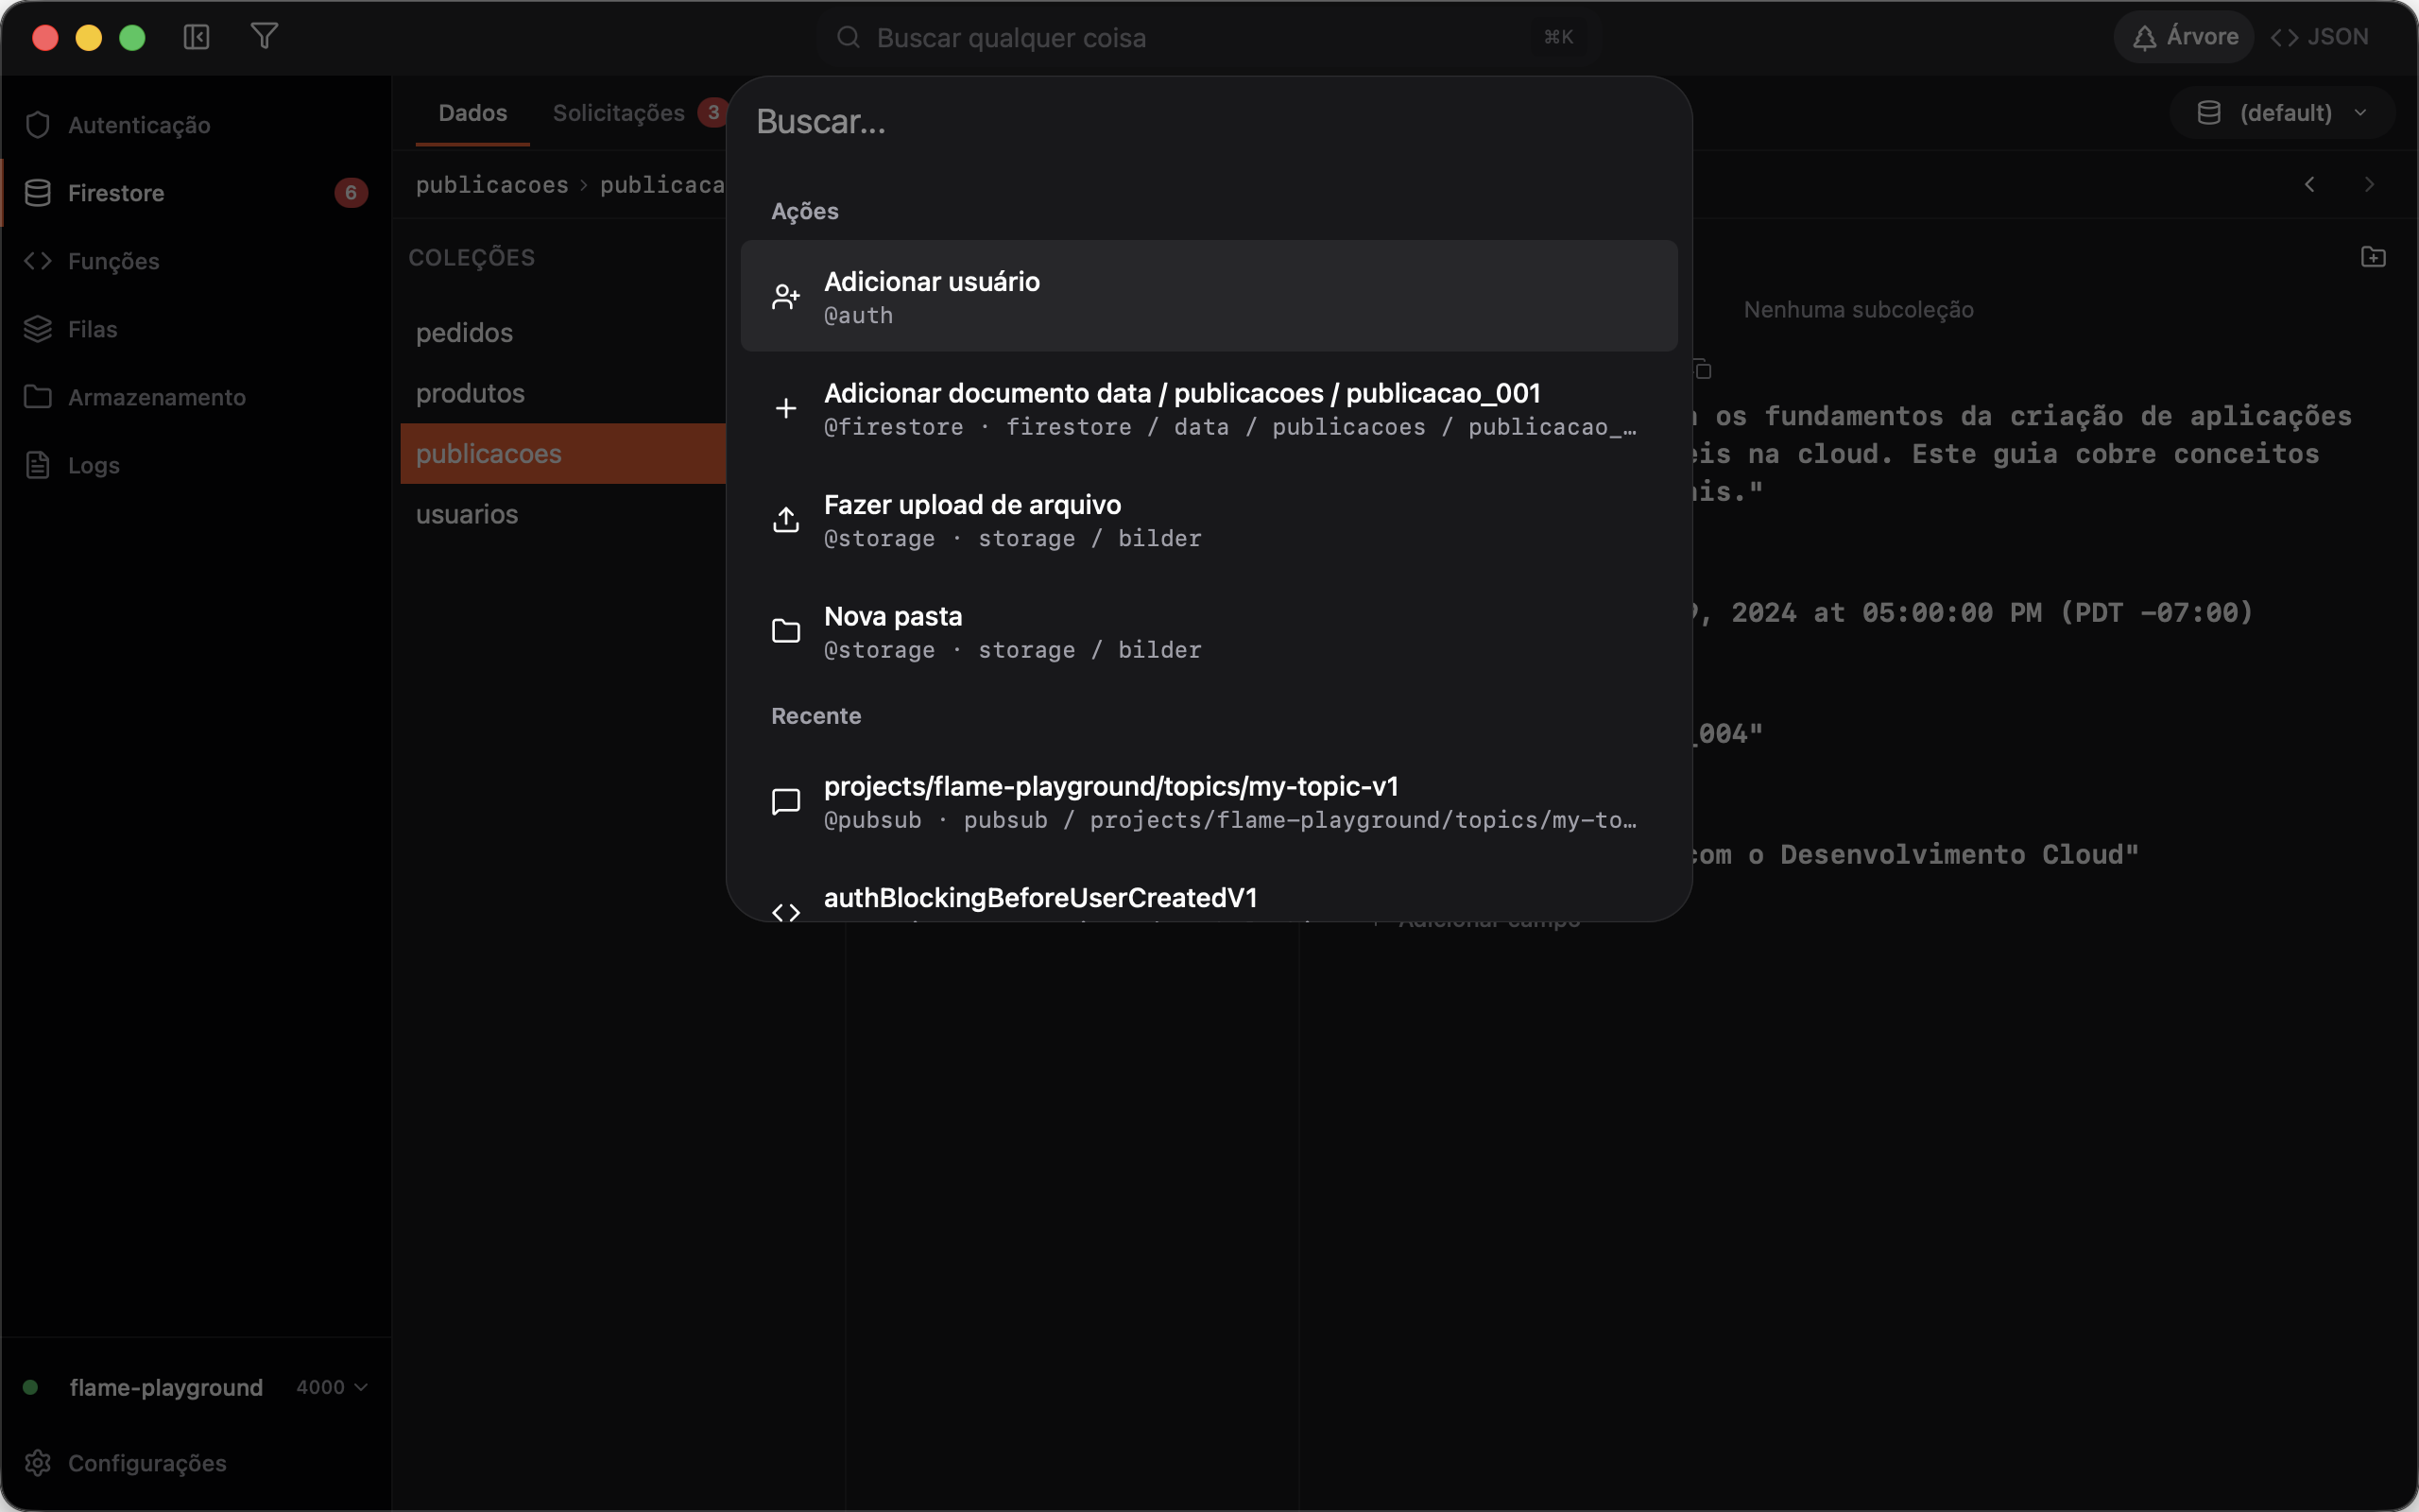Expand the flame-playground 4000 port selector
Screen dimensions: 2419x1512
pos(332,1387)
